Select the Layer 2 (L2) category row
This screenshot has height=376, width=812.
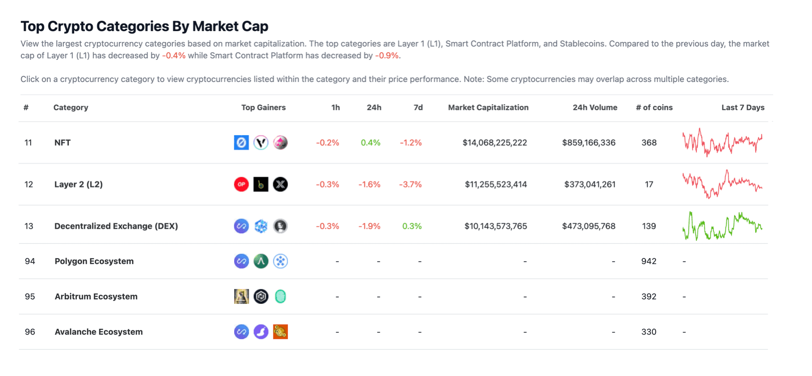(79, 184)
